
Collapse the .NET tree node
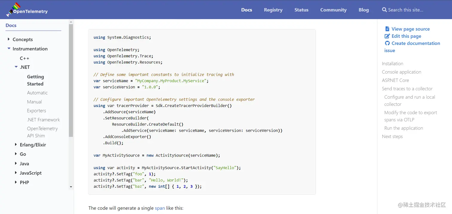[16, 67]
